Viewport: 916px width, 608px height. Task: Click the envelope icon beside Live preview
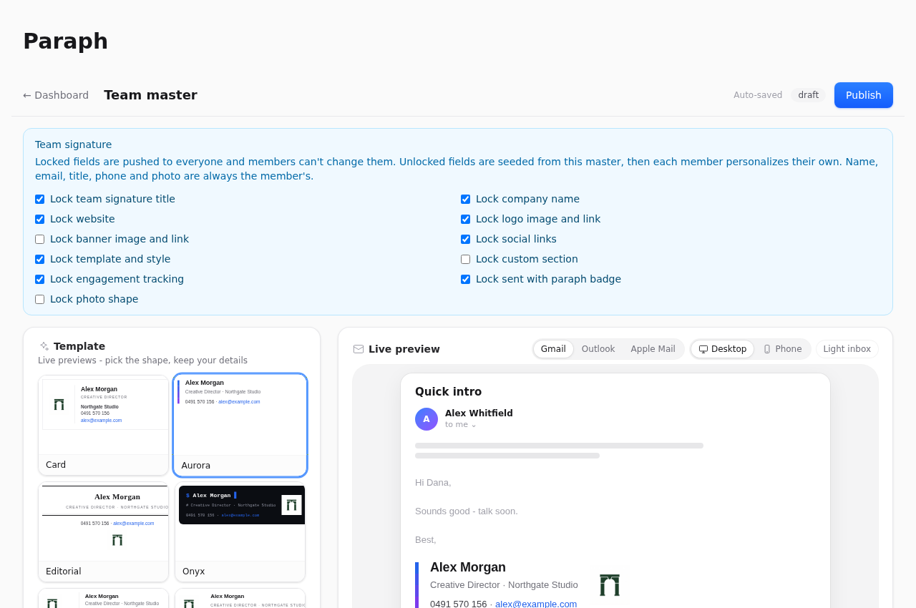pyautogui.click(x=359, y=349)
